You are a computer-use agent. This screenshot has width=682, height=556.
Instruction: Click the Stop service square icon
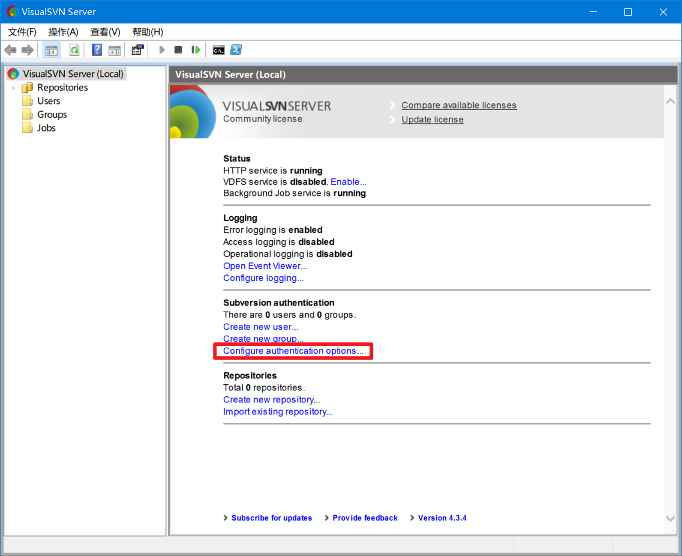pyautogui.click(x=178, y=50)
